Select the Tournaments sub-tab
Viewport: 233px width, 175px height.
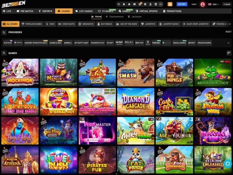[114, 17]
